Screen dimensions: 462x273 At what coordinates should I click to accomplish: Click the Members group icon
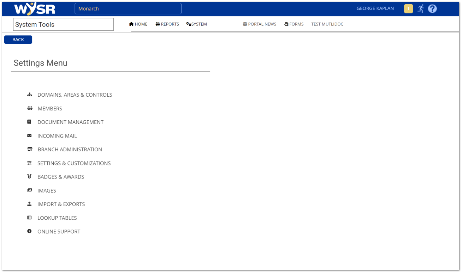click(30, 108)
